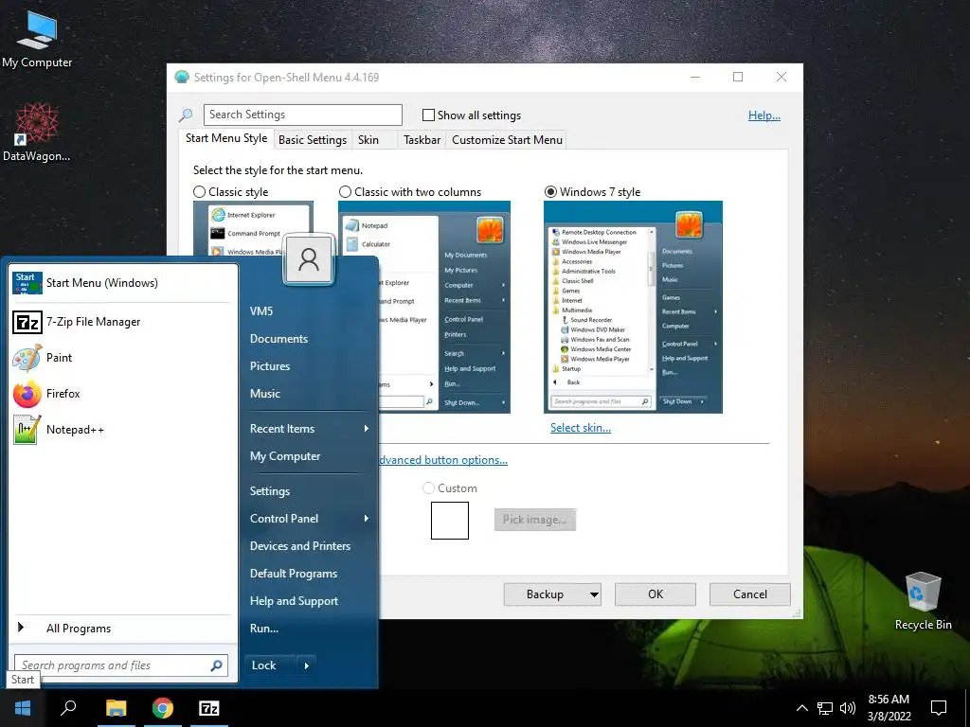The width and height of the screenshot is (970, 727).
Task: Open the Backup dropdown arrow
Action: pyautogui.click(x=594, y=594)
